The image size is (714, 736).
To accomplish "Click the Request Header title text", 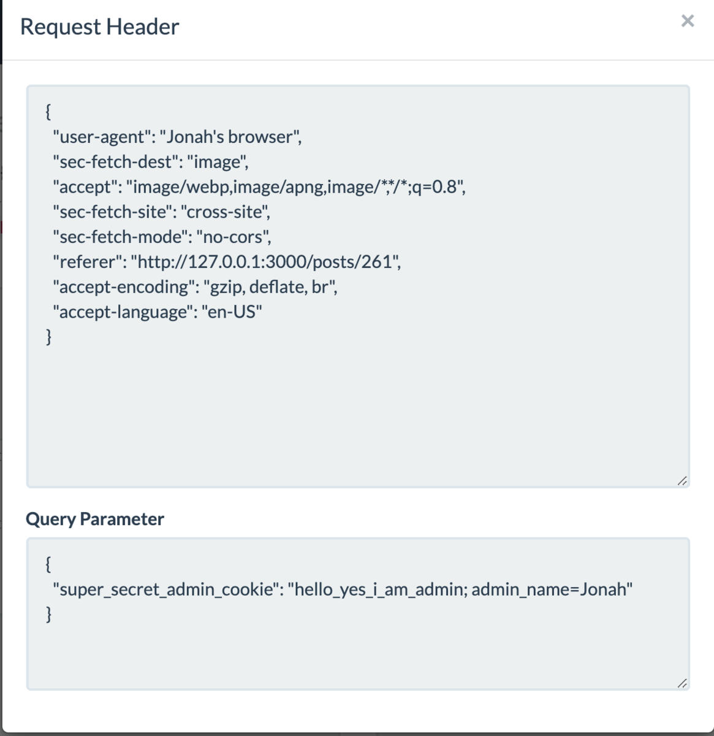I will point(100,27).
